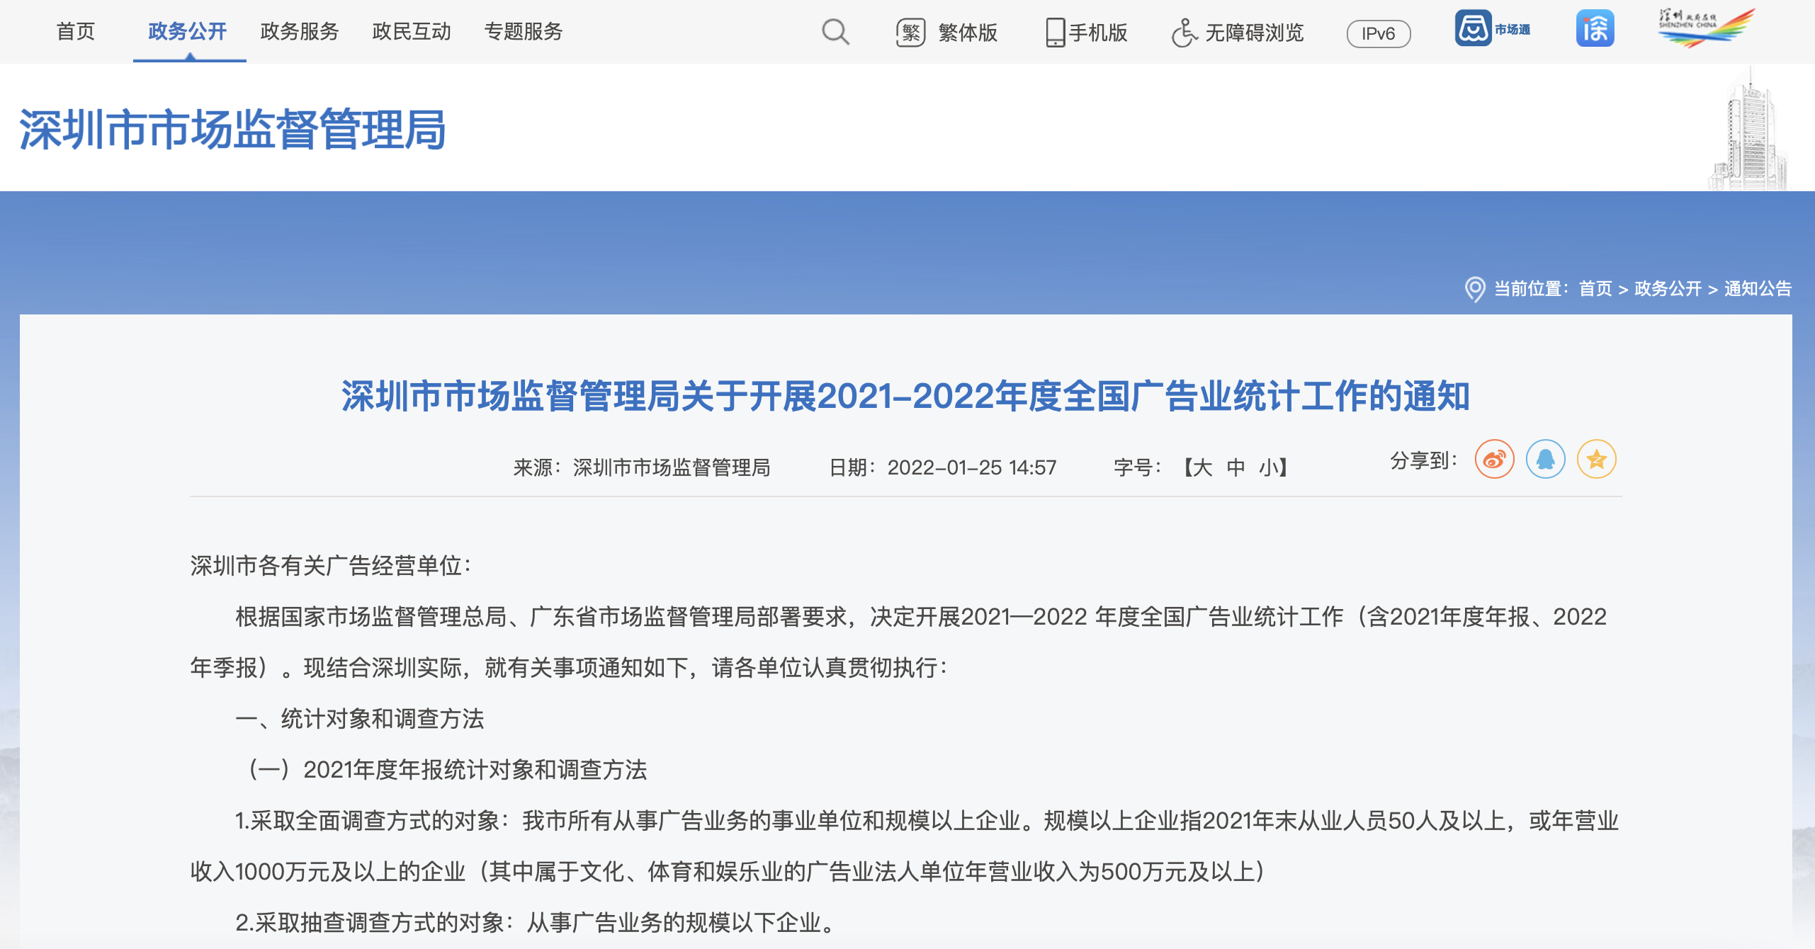
Task: Open the search magnifier icon
Action: click(x=835, y=32)
